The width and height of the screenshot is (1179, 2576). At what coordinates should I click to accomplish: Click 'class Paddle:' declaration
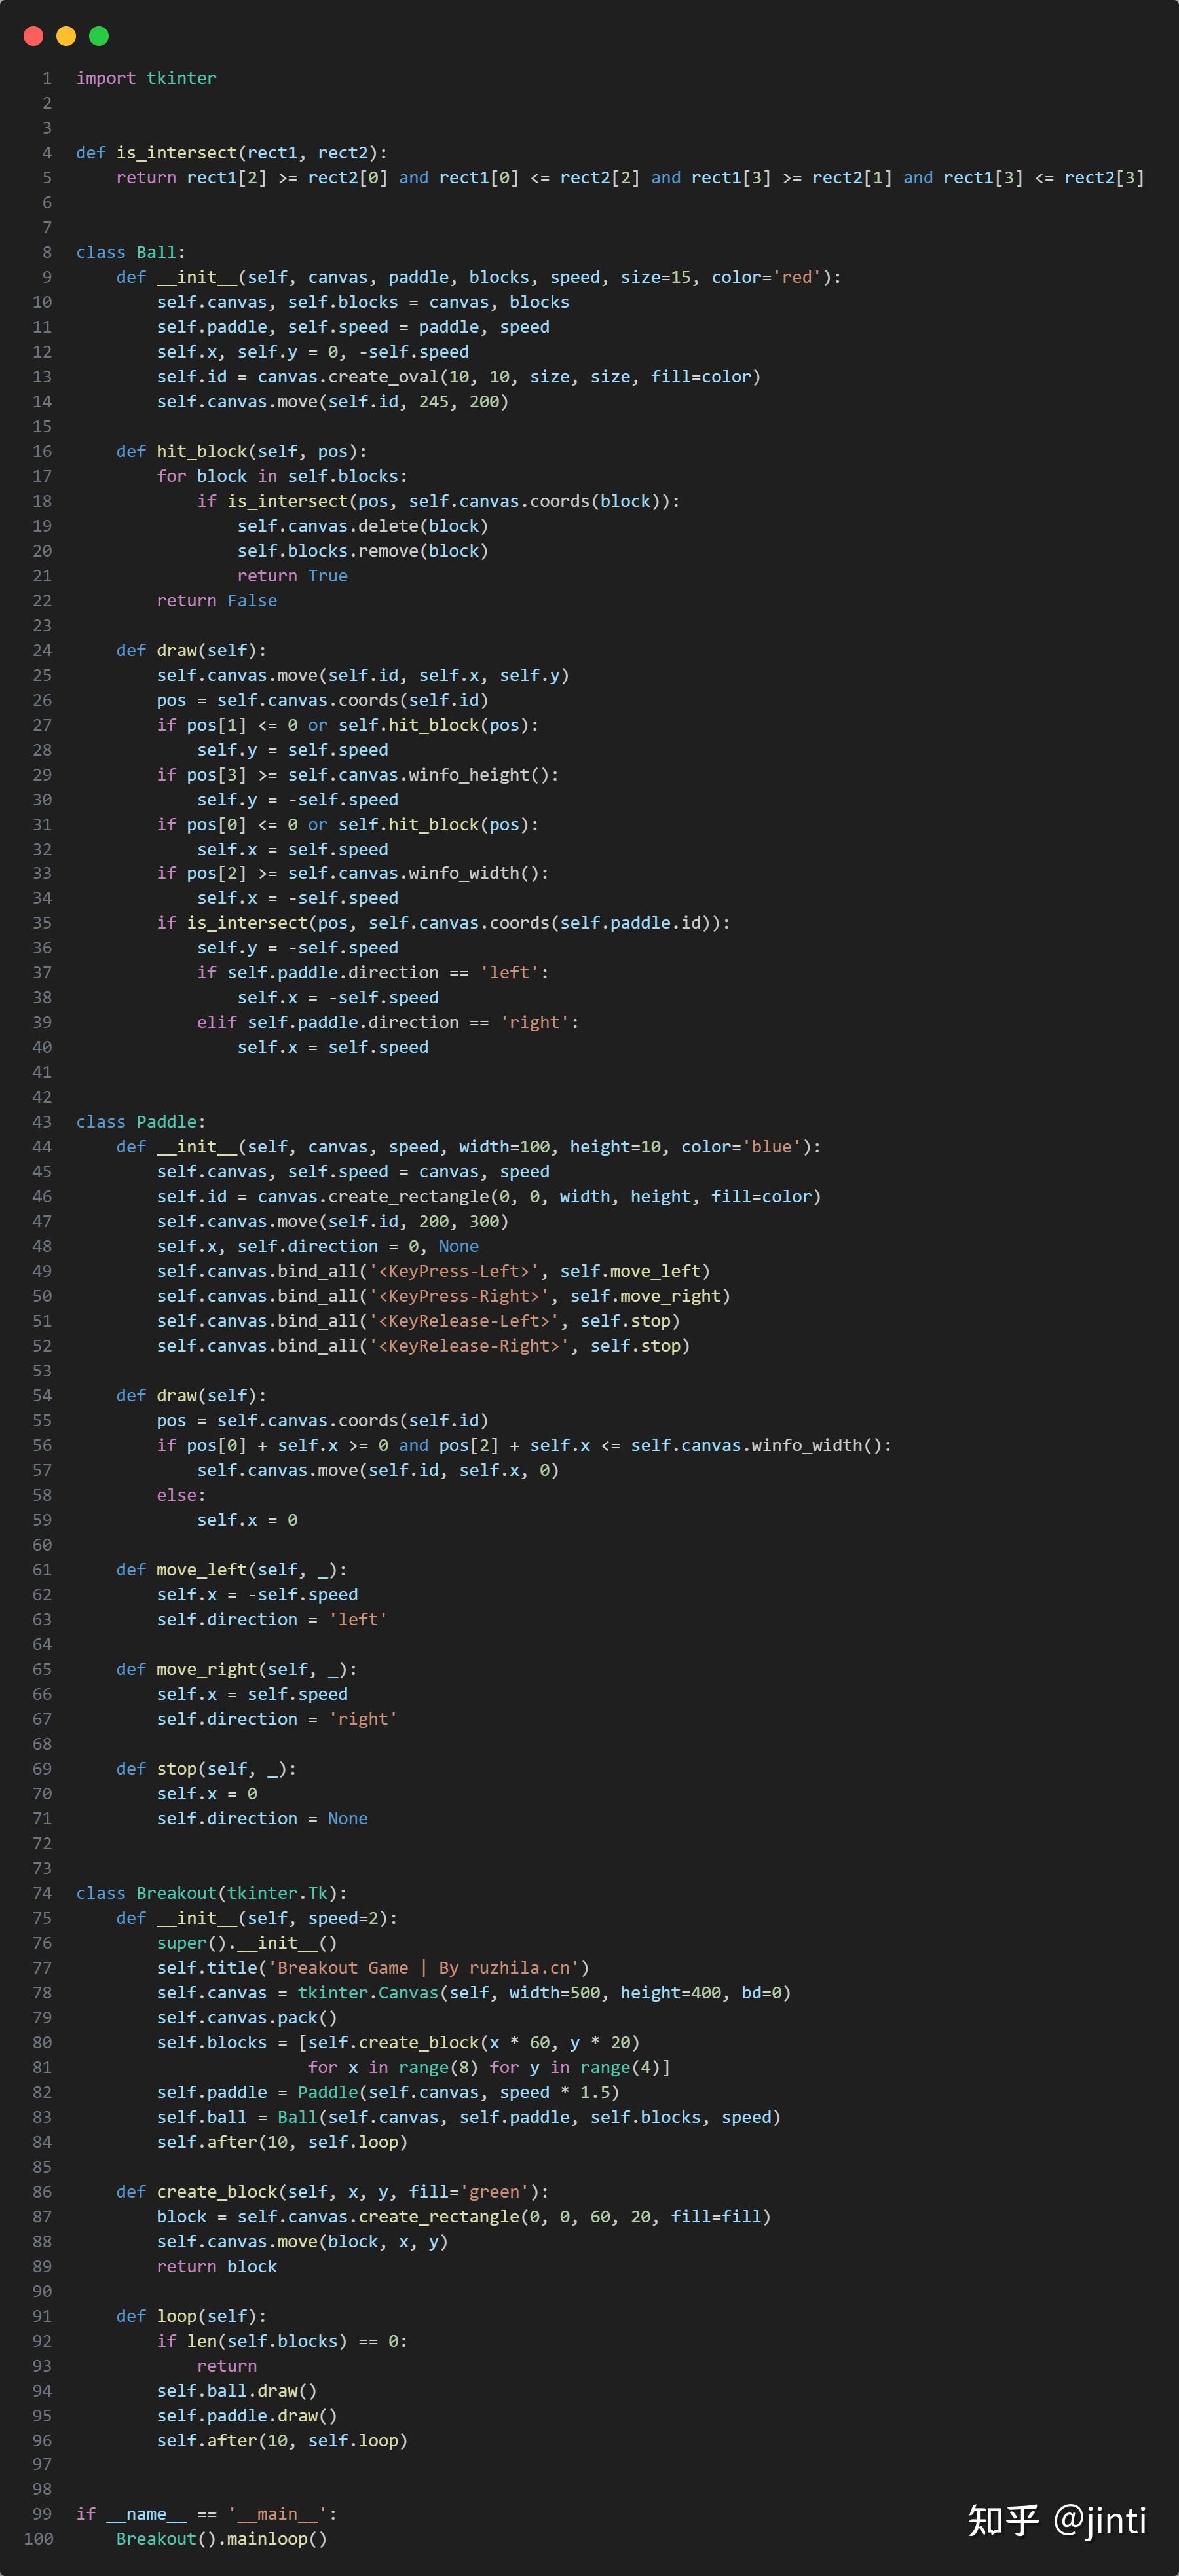(141, 1122)
